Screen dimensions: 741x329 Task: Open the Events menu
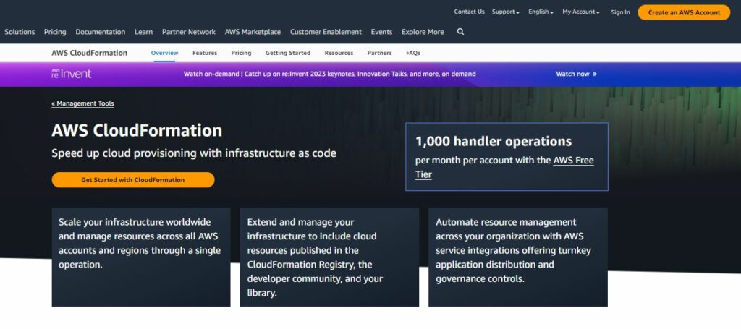coord(381,32)
